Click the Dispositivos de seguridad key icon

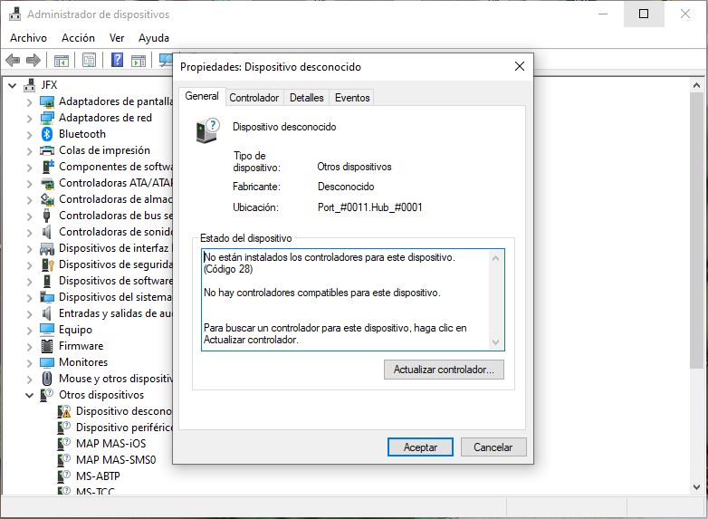point(47,264)
